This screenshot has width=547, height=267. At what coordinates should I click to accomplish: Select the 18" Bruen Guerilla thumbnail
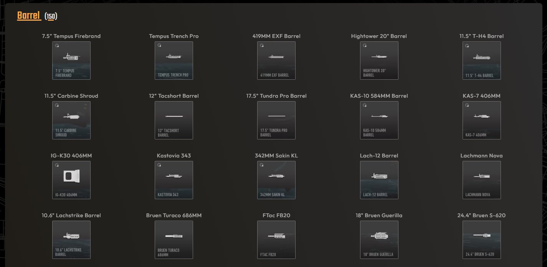(379, 240)
